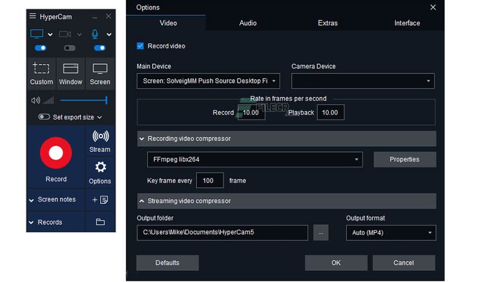This screenshot has width=488, height=282.
Task: Click the compressor Properties button
Action: coord(404,159)
